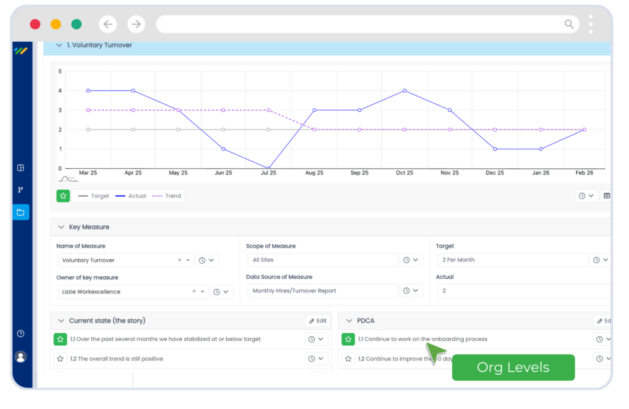Viewport: 629px width, 409px height.
Task: Collapse the Key Measure panel
Action: click(x=61, y=227)
